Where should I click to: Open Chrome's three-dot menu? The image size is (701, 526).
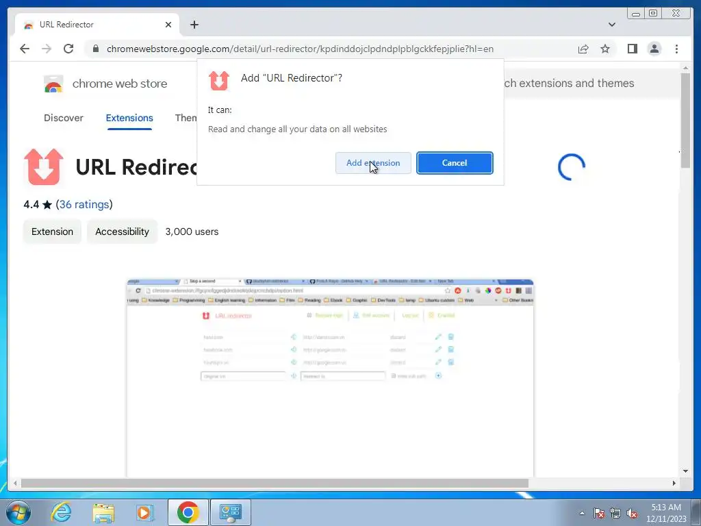(676, 49)
